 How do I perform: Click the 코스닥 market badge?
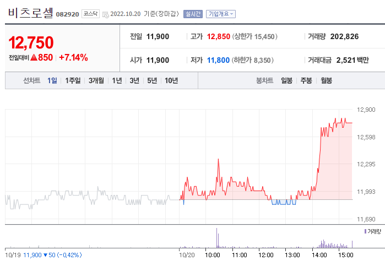[90, 14]
